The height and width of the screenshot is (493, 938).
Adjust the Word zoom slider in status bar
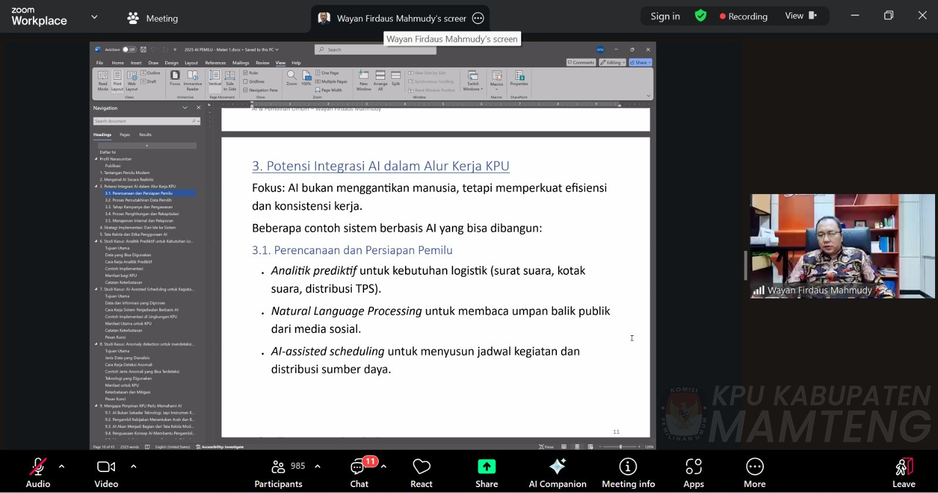pyautogui.click(x=620, y=447)
